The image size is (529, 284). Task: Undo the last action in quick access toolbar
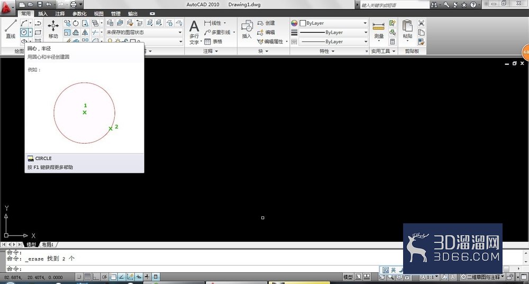click(49, 4)
